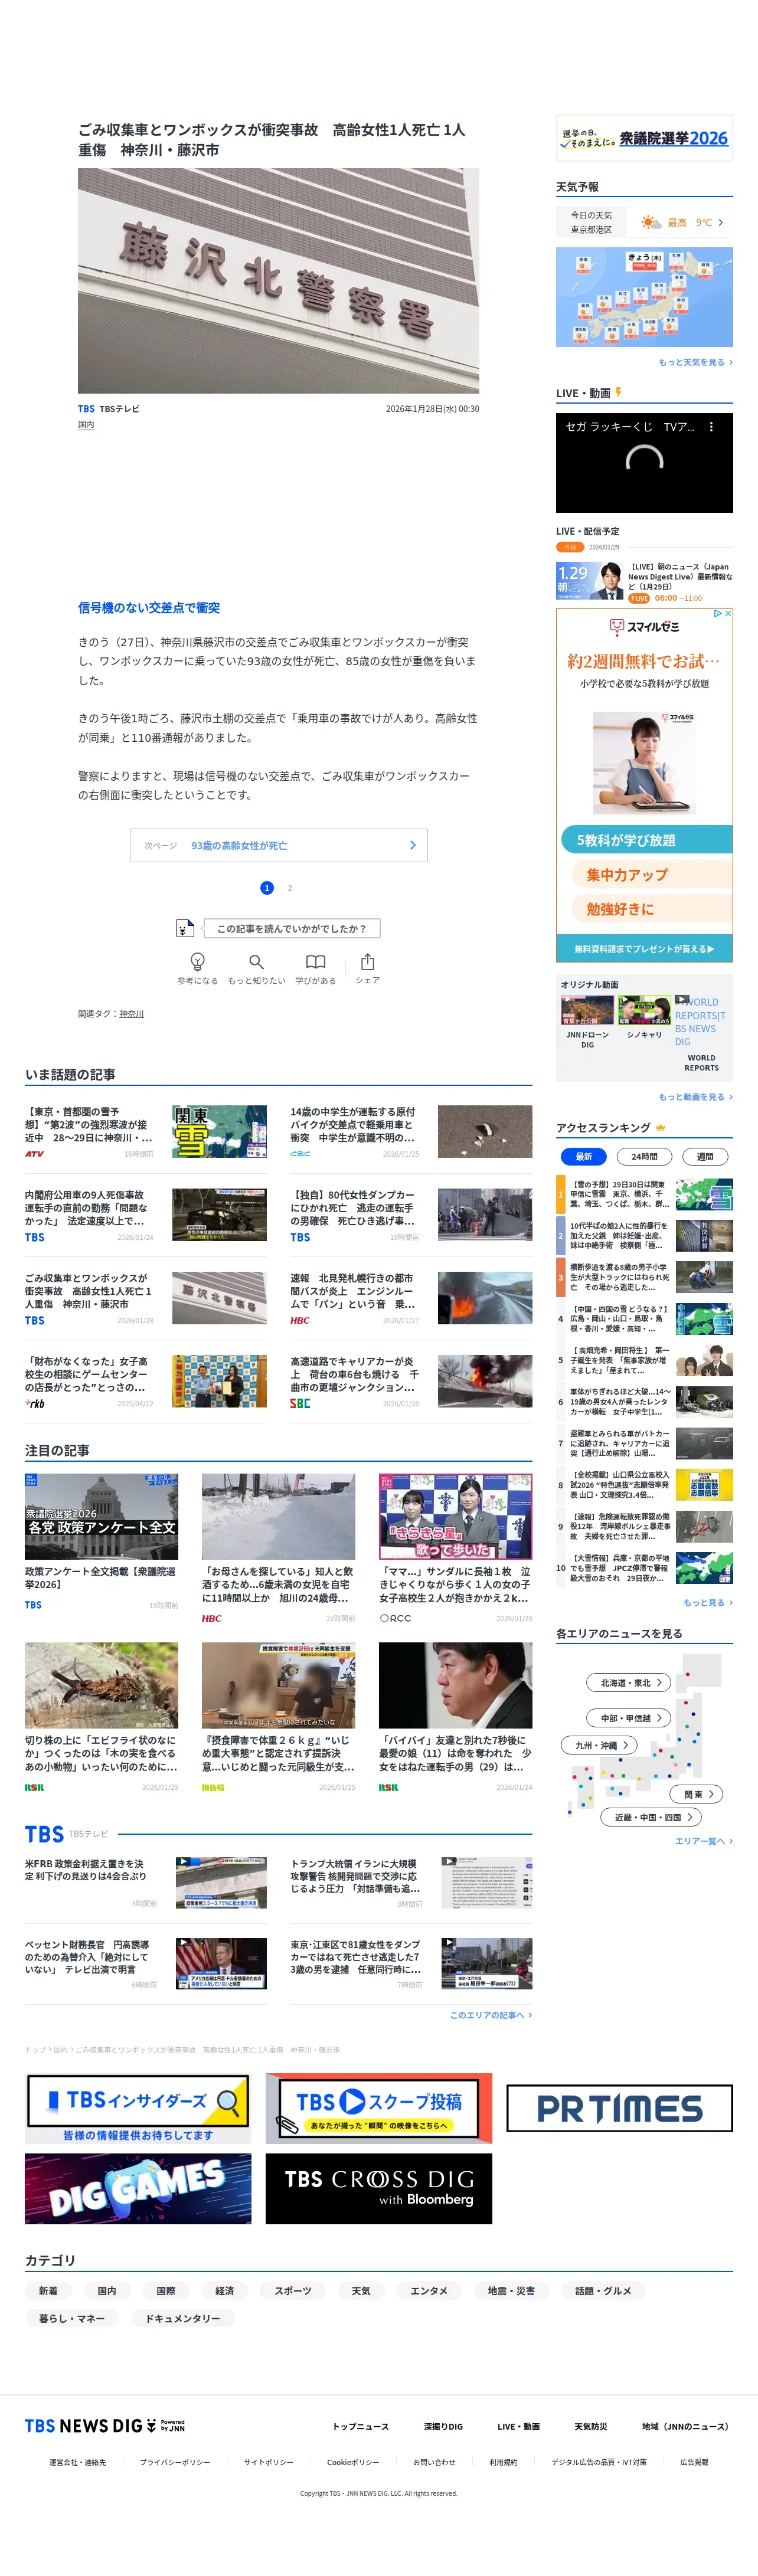Viewport: 758px width, 2576px height.
Task: Click the 信号機のない交差点で衝突 subheading
Action: coord(149,608)
